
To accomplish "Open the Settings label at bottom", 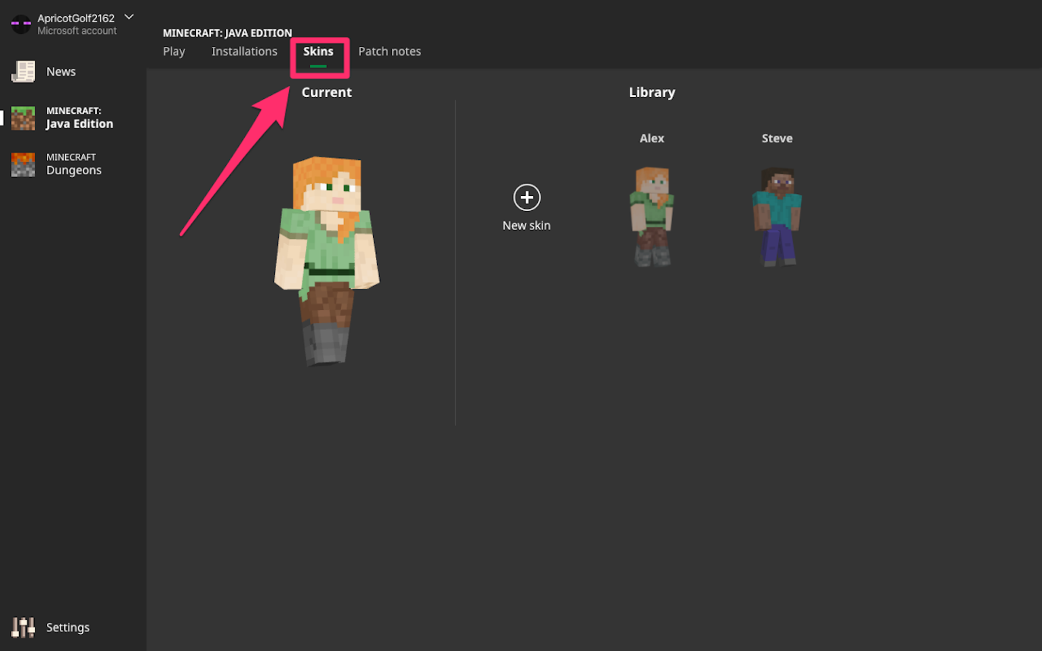I will [x=67, y=627].
